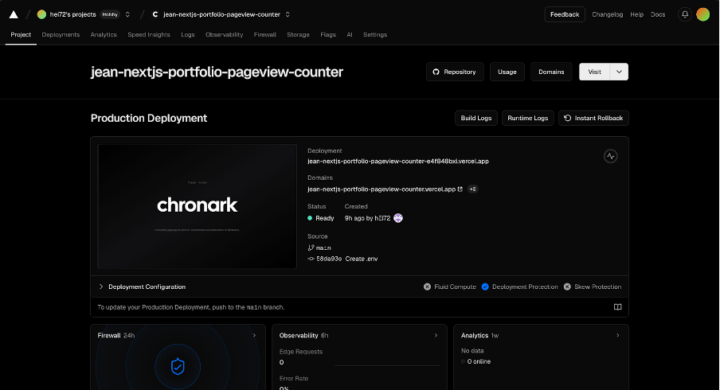This screenshot has height=390, width=720.
Task: Open the deployment activity pulse icon
Action: [610, 157]
